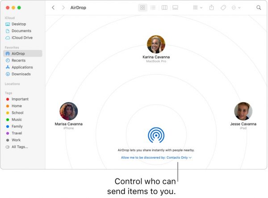268x198 pixels.
Task: Click the back navigation arrow
Action: pos(54,8)
